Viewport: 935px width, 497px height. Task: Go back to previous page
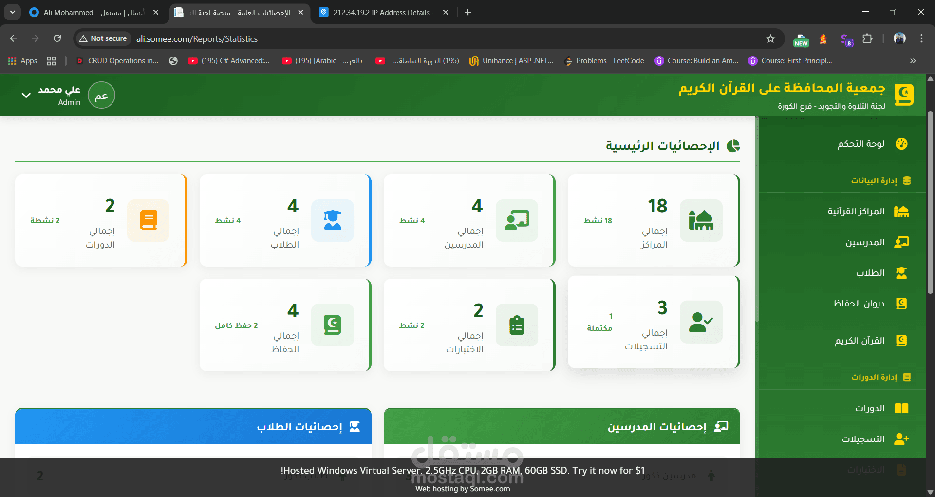pos(14,38)
